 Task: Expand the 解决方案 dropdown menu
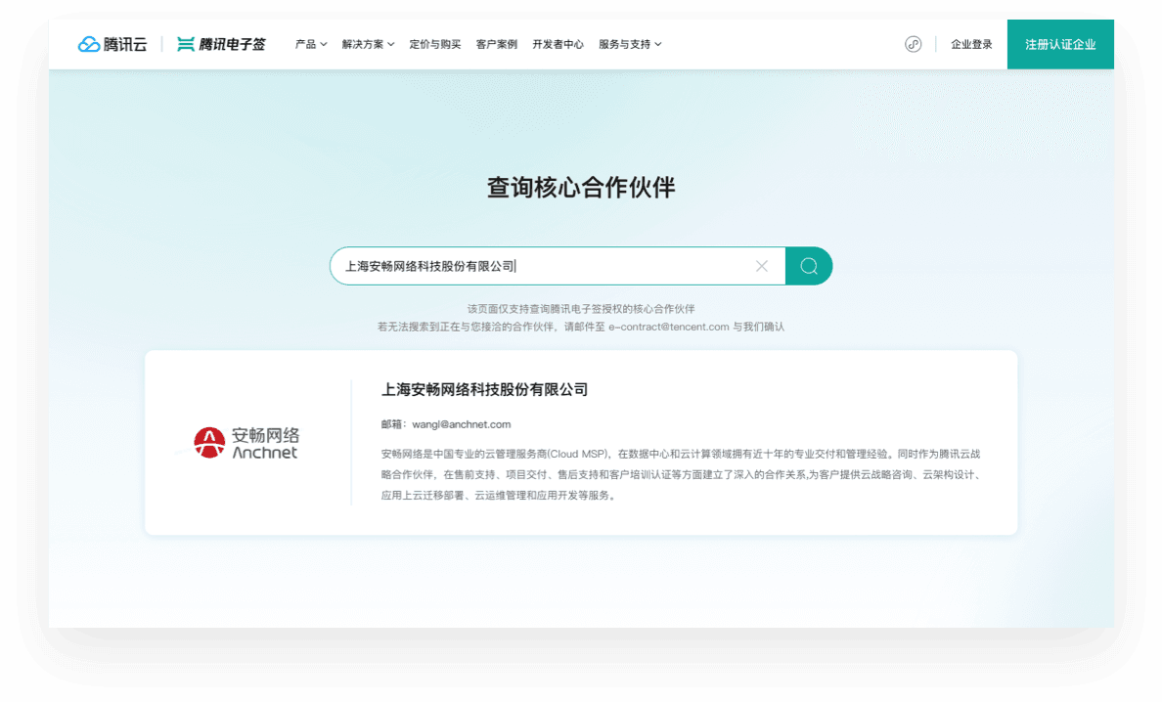pyautogui.click(x=368, y=44)
